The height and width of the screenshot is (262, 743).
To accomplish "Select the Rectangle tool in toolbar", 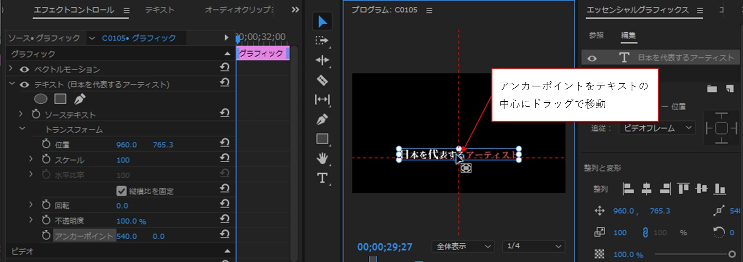I will point(322,139).
